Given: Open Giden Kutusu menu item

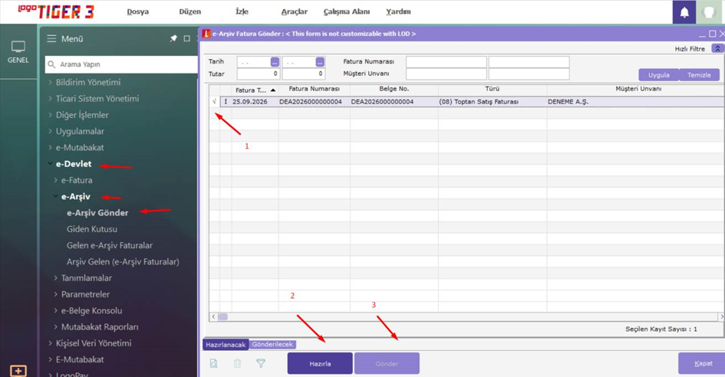Looking at the screenshot, I should tap(91, 229).
